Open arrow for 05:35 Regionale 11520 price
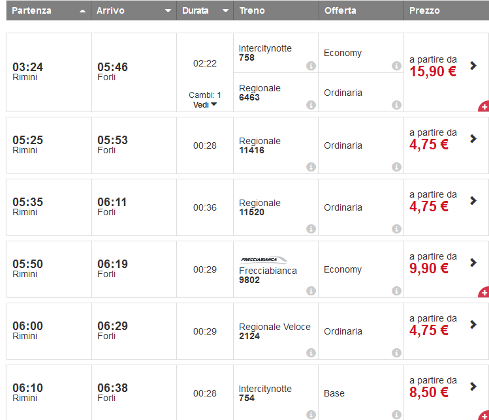The height and width of the screenshot is (420, 489). (473, 200)
